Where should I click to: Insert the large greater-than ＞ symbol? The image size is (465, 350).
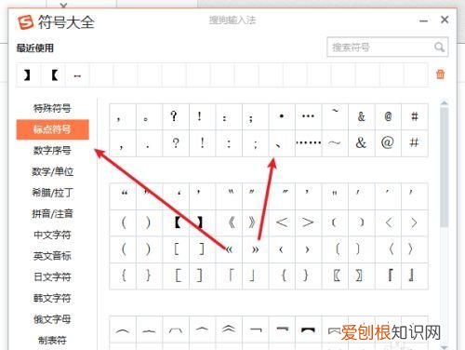[x=308, y=222]
